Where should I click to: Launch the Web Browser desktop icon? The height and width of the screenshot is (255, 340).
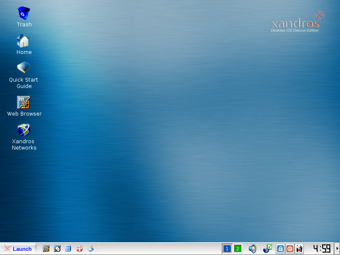click(24, 102)
